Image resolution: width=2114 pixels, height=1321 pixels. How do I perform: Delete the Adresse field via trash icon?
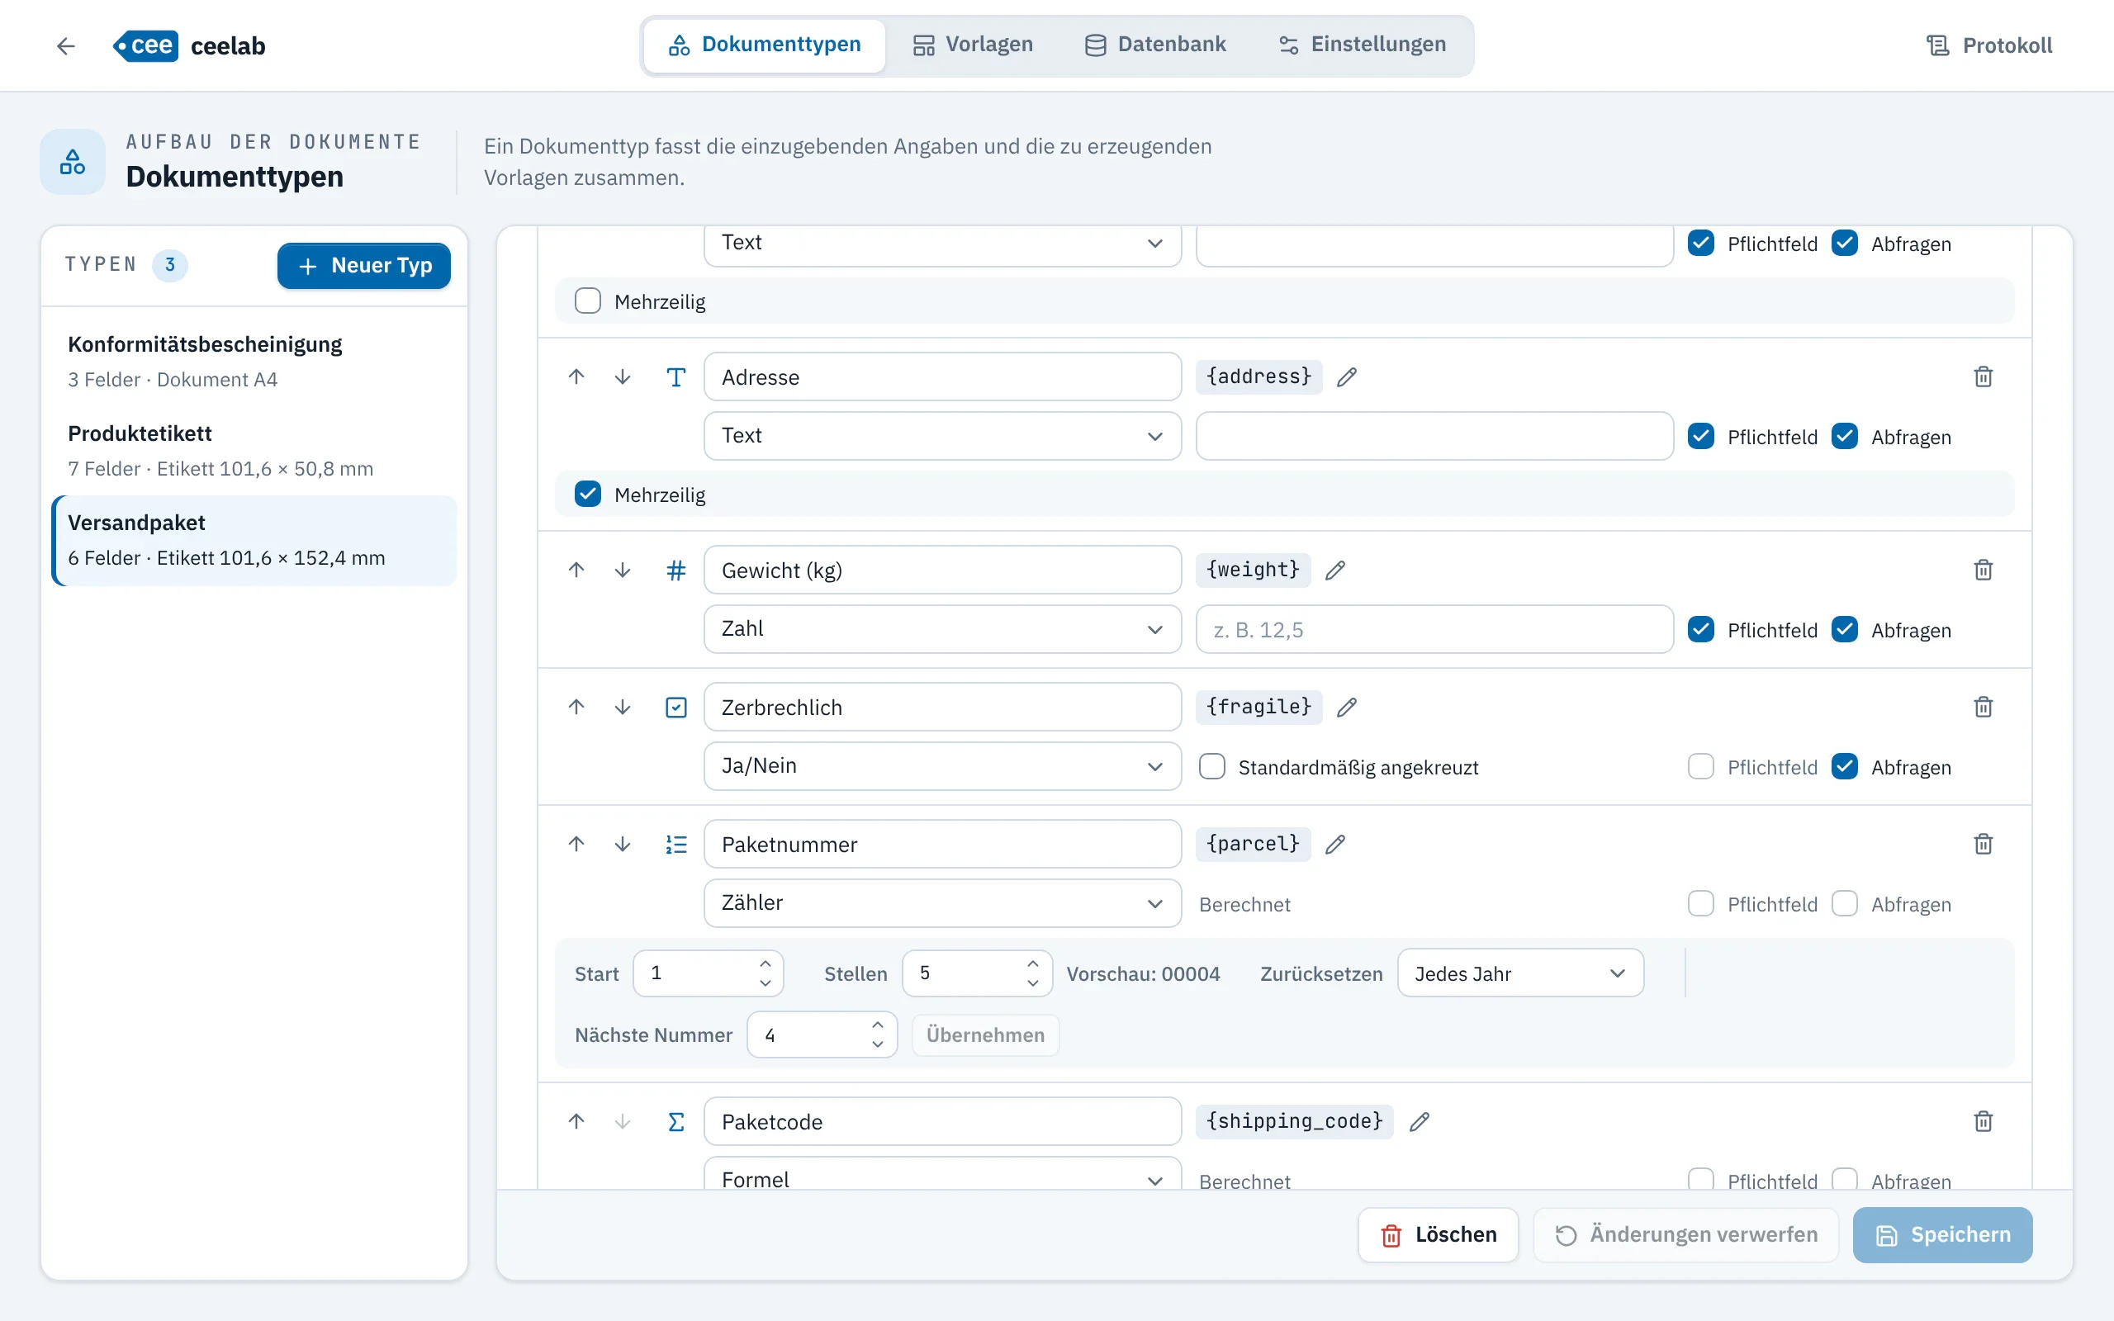click(1983, 376)
